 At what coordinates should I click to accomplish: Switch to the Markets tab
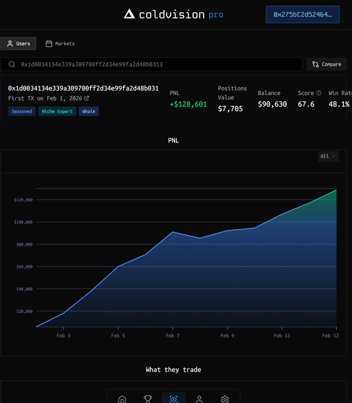[60, 44]
